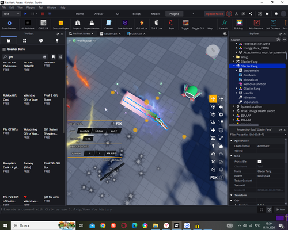Select the F3X Paint tool
This screenshot has height=230, width=288.
[221, 106]
